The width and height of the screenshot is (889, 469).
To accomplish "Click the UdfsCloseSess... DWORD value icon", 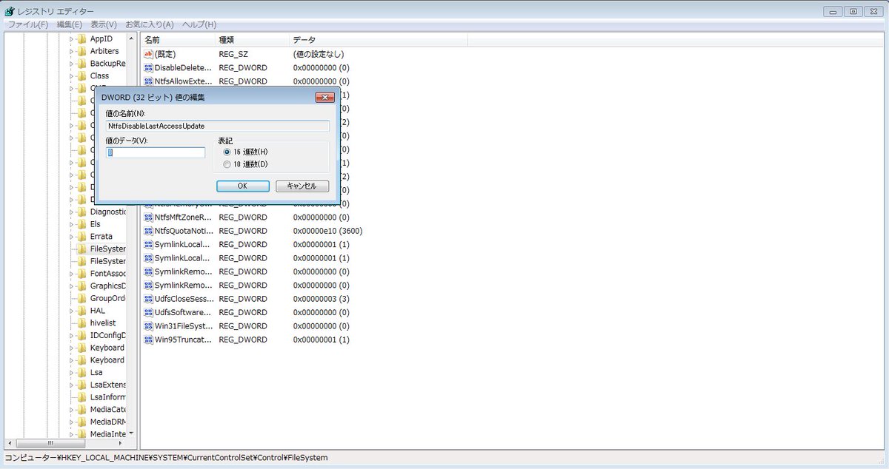I will 148,299.
